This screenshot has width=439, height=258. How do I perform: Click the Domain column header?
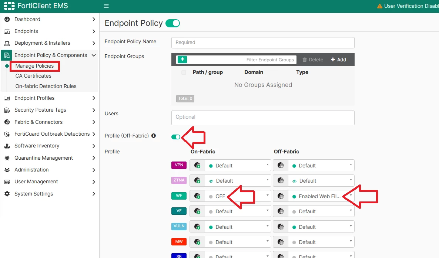254,72
